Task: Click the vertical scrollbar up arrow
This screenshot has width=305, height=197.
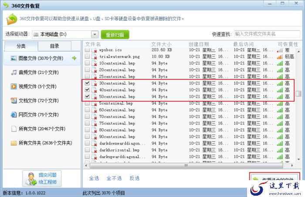Action: [x=298, y=52]
